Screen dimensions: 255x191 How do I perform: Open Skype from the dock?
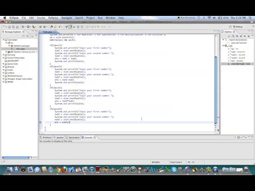[174, 170]
